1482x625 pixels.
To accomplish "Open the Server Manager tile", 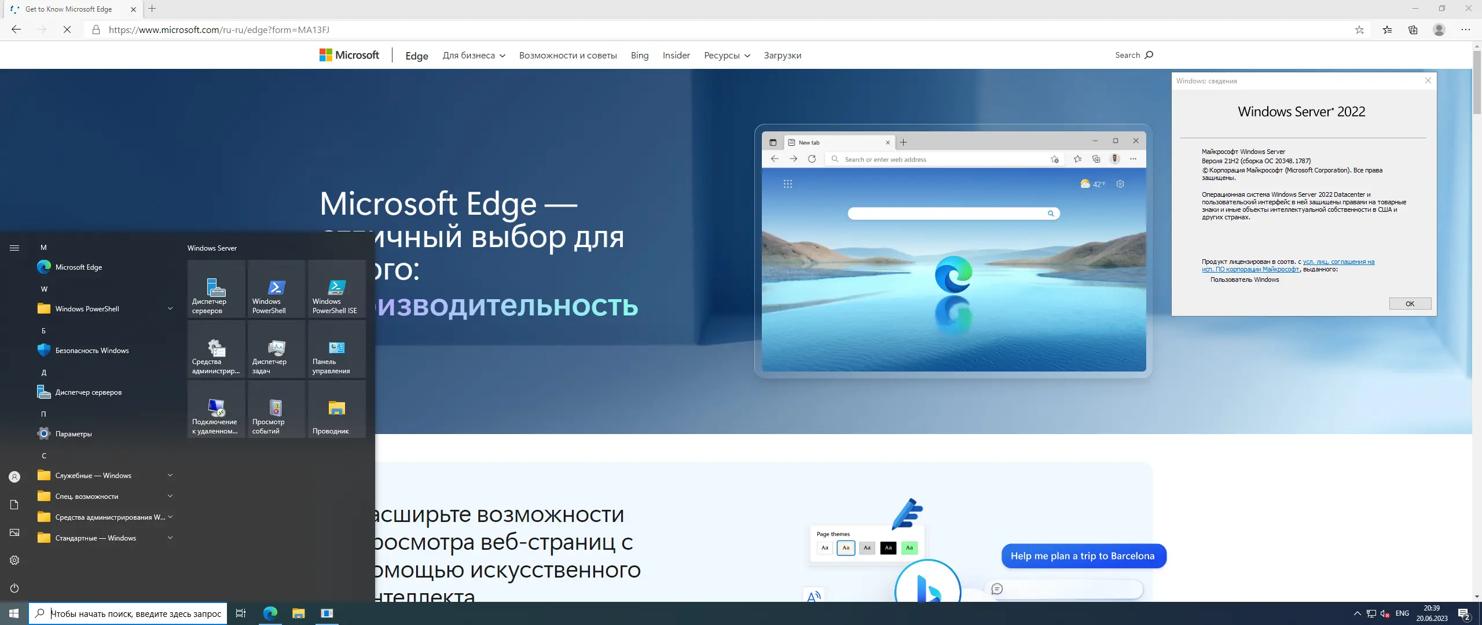I will click(x=216, y=289).
